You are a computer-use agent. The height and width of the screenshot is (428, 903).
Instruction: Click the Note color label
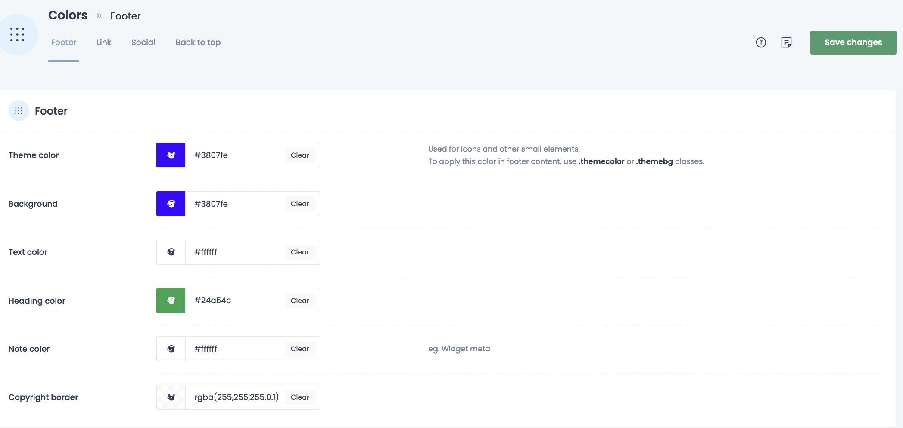tap(29, 349)
